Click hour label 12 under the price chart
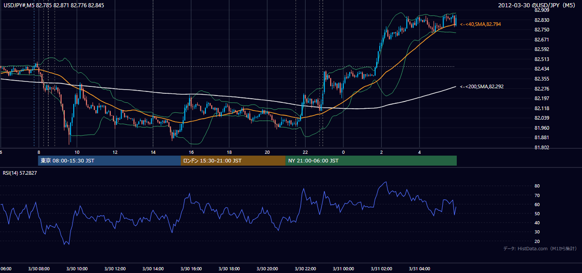 click(115, 152)
